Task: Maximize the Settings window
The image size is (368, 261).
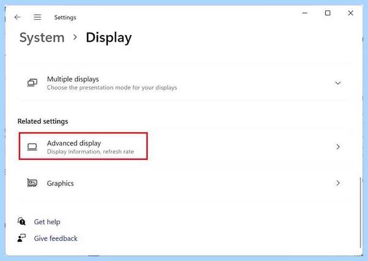Action: click(328, 13)
